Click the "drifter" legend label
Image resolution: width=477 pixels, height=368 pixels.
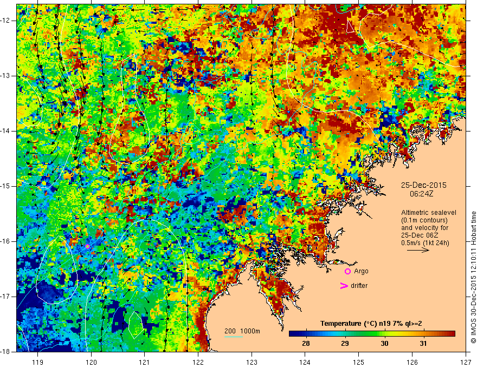coord(359,286)
